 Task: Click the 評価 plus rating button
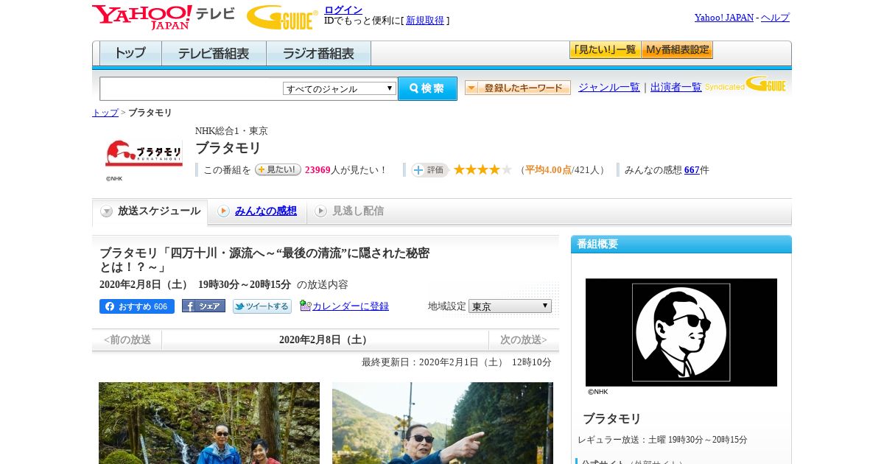coord(430,170)
